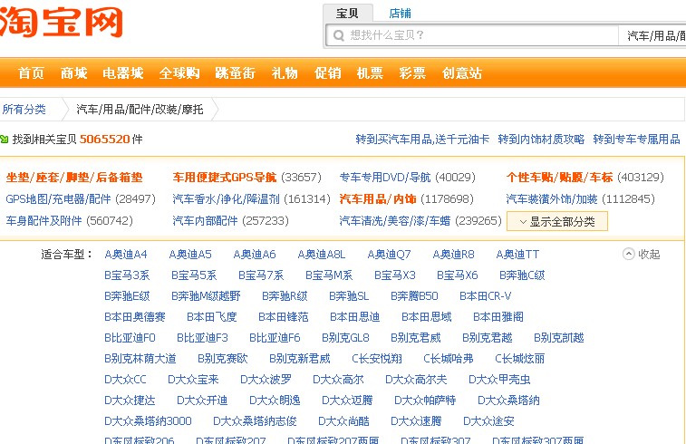Filter by car model B别克GL8
Screen dimensions: 686x444
[345, 338]
